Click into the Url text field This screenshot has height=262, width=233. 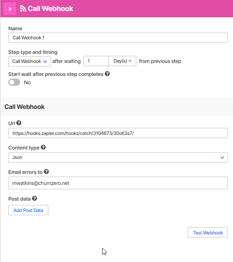click(x=118, y=133)
